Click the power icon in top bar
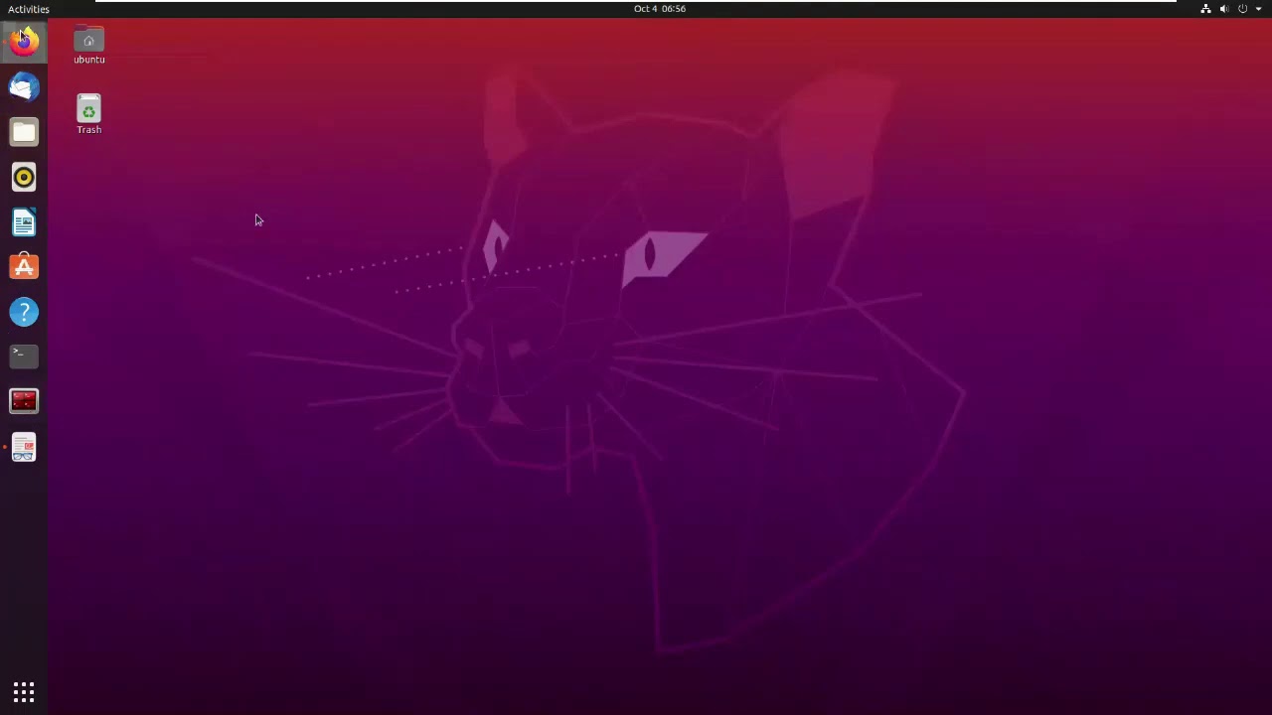1272x715 pixels. coord(1242,9)
